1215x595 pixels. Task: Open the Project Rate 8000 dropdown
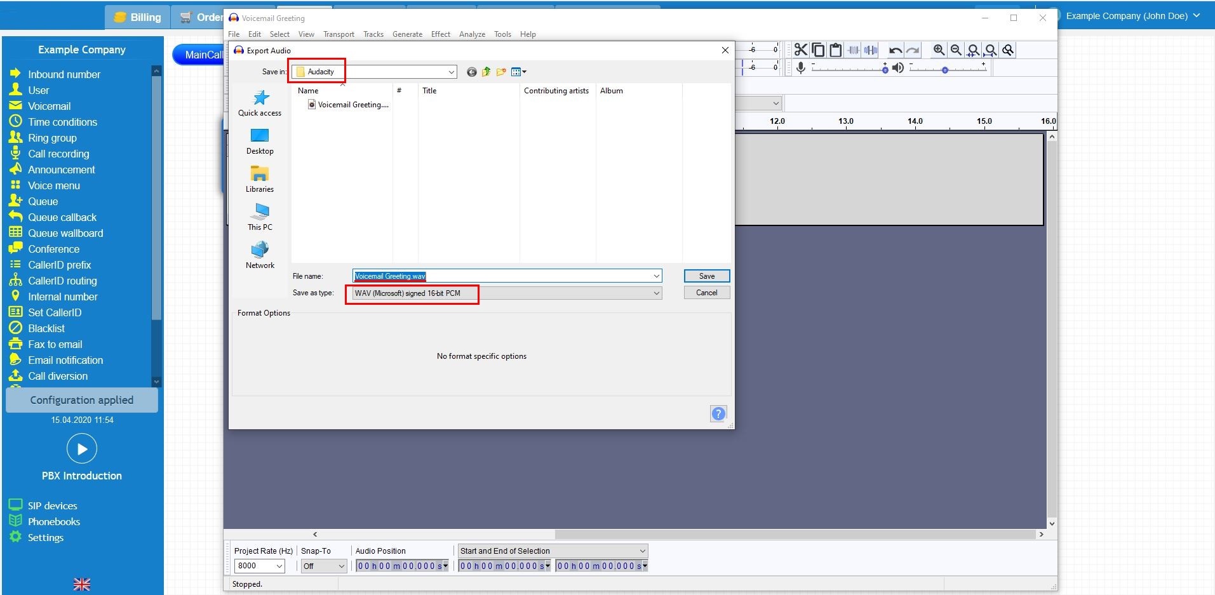point(279,566)
